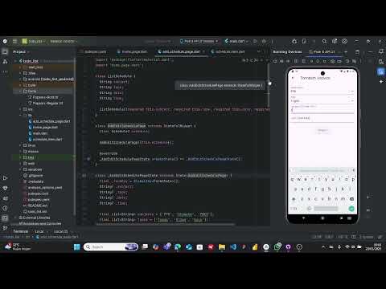Viewport: 386px width, 289px height.
Task: Open the pubspec.yaml file in tree
Action: (36, 200)
